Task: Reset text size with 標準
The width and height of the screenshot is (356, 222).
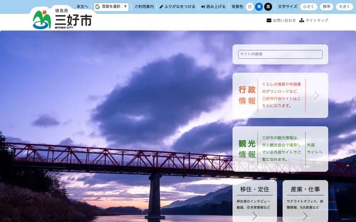Action: pos(327,7)
